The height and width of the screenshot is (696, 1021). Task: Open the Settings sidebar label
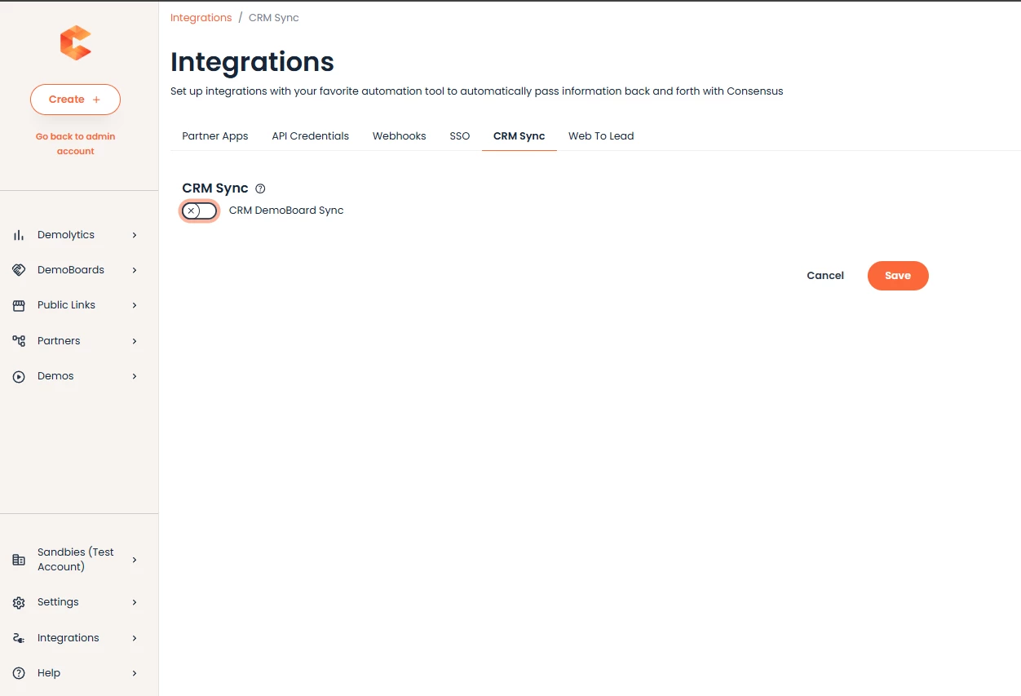pos(58,602)
